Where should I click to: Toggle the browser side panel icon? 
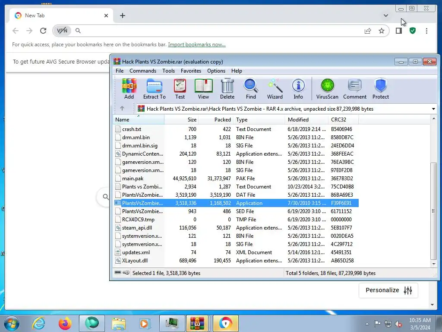398,31
